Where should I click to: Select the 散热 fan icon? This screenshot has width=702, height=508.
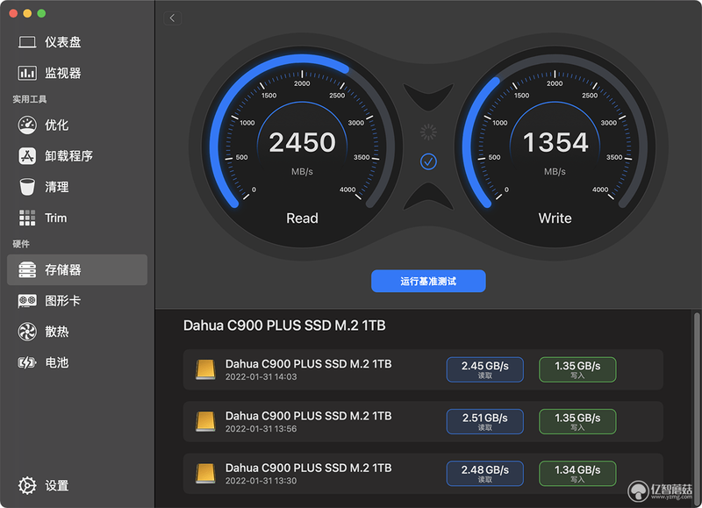click(x=27, y=332)
